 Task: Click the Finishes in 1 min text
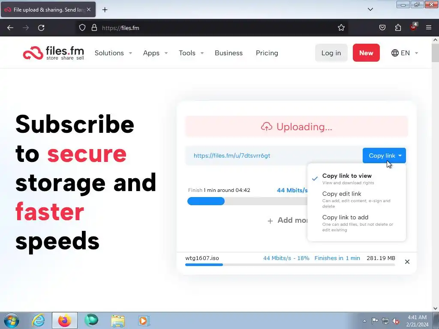point(337,258)
